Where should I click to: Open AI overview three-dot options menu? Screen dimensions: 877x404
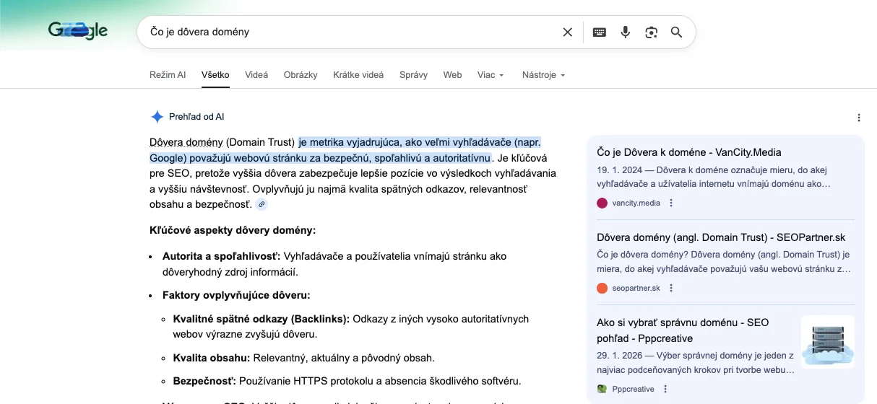point(858,118)
